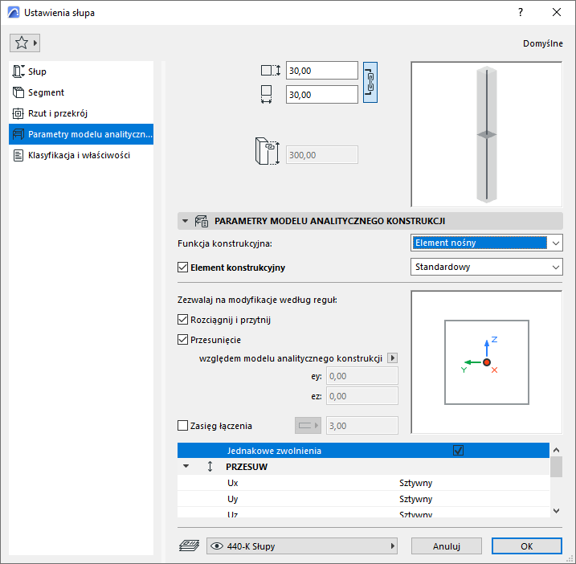Click the column depth dimension icon
The image size is (576, 564).
point(271,70)
